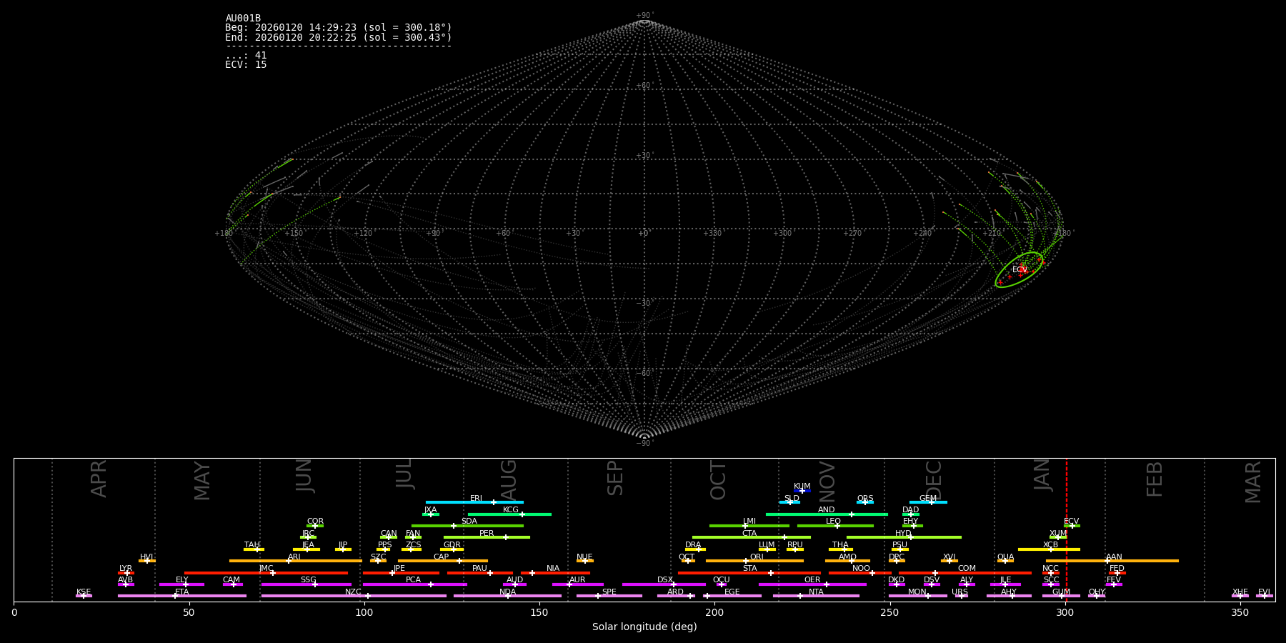Select the NZC shower label
Screen dimensions: 1286x643
tap(353, 592)
